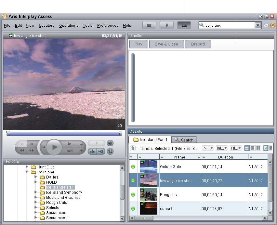Open the Ini... dropdown in Assets toolbar
This screenshot has width=277, height=225.
(x=222, y=148)
